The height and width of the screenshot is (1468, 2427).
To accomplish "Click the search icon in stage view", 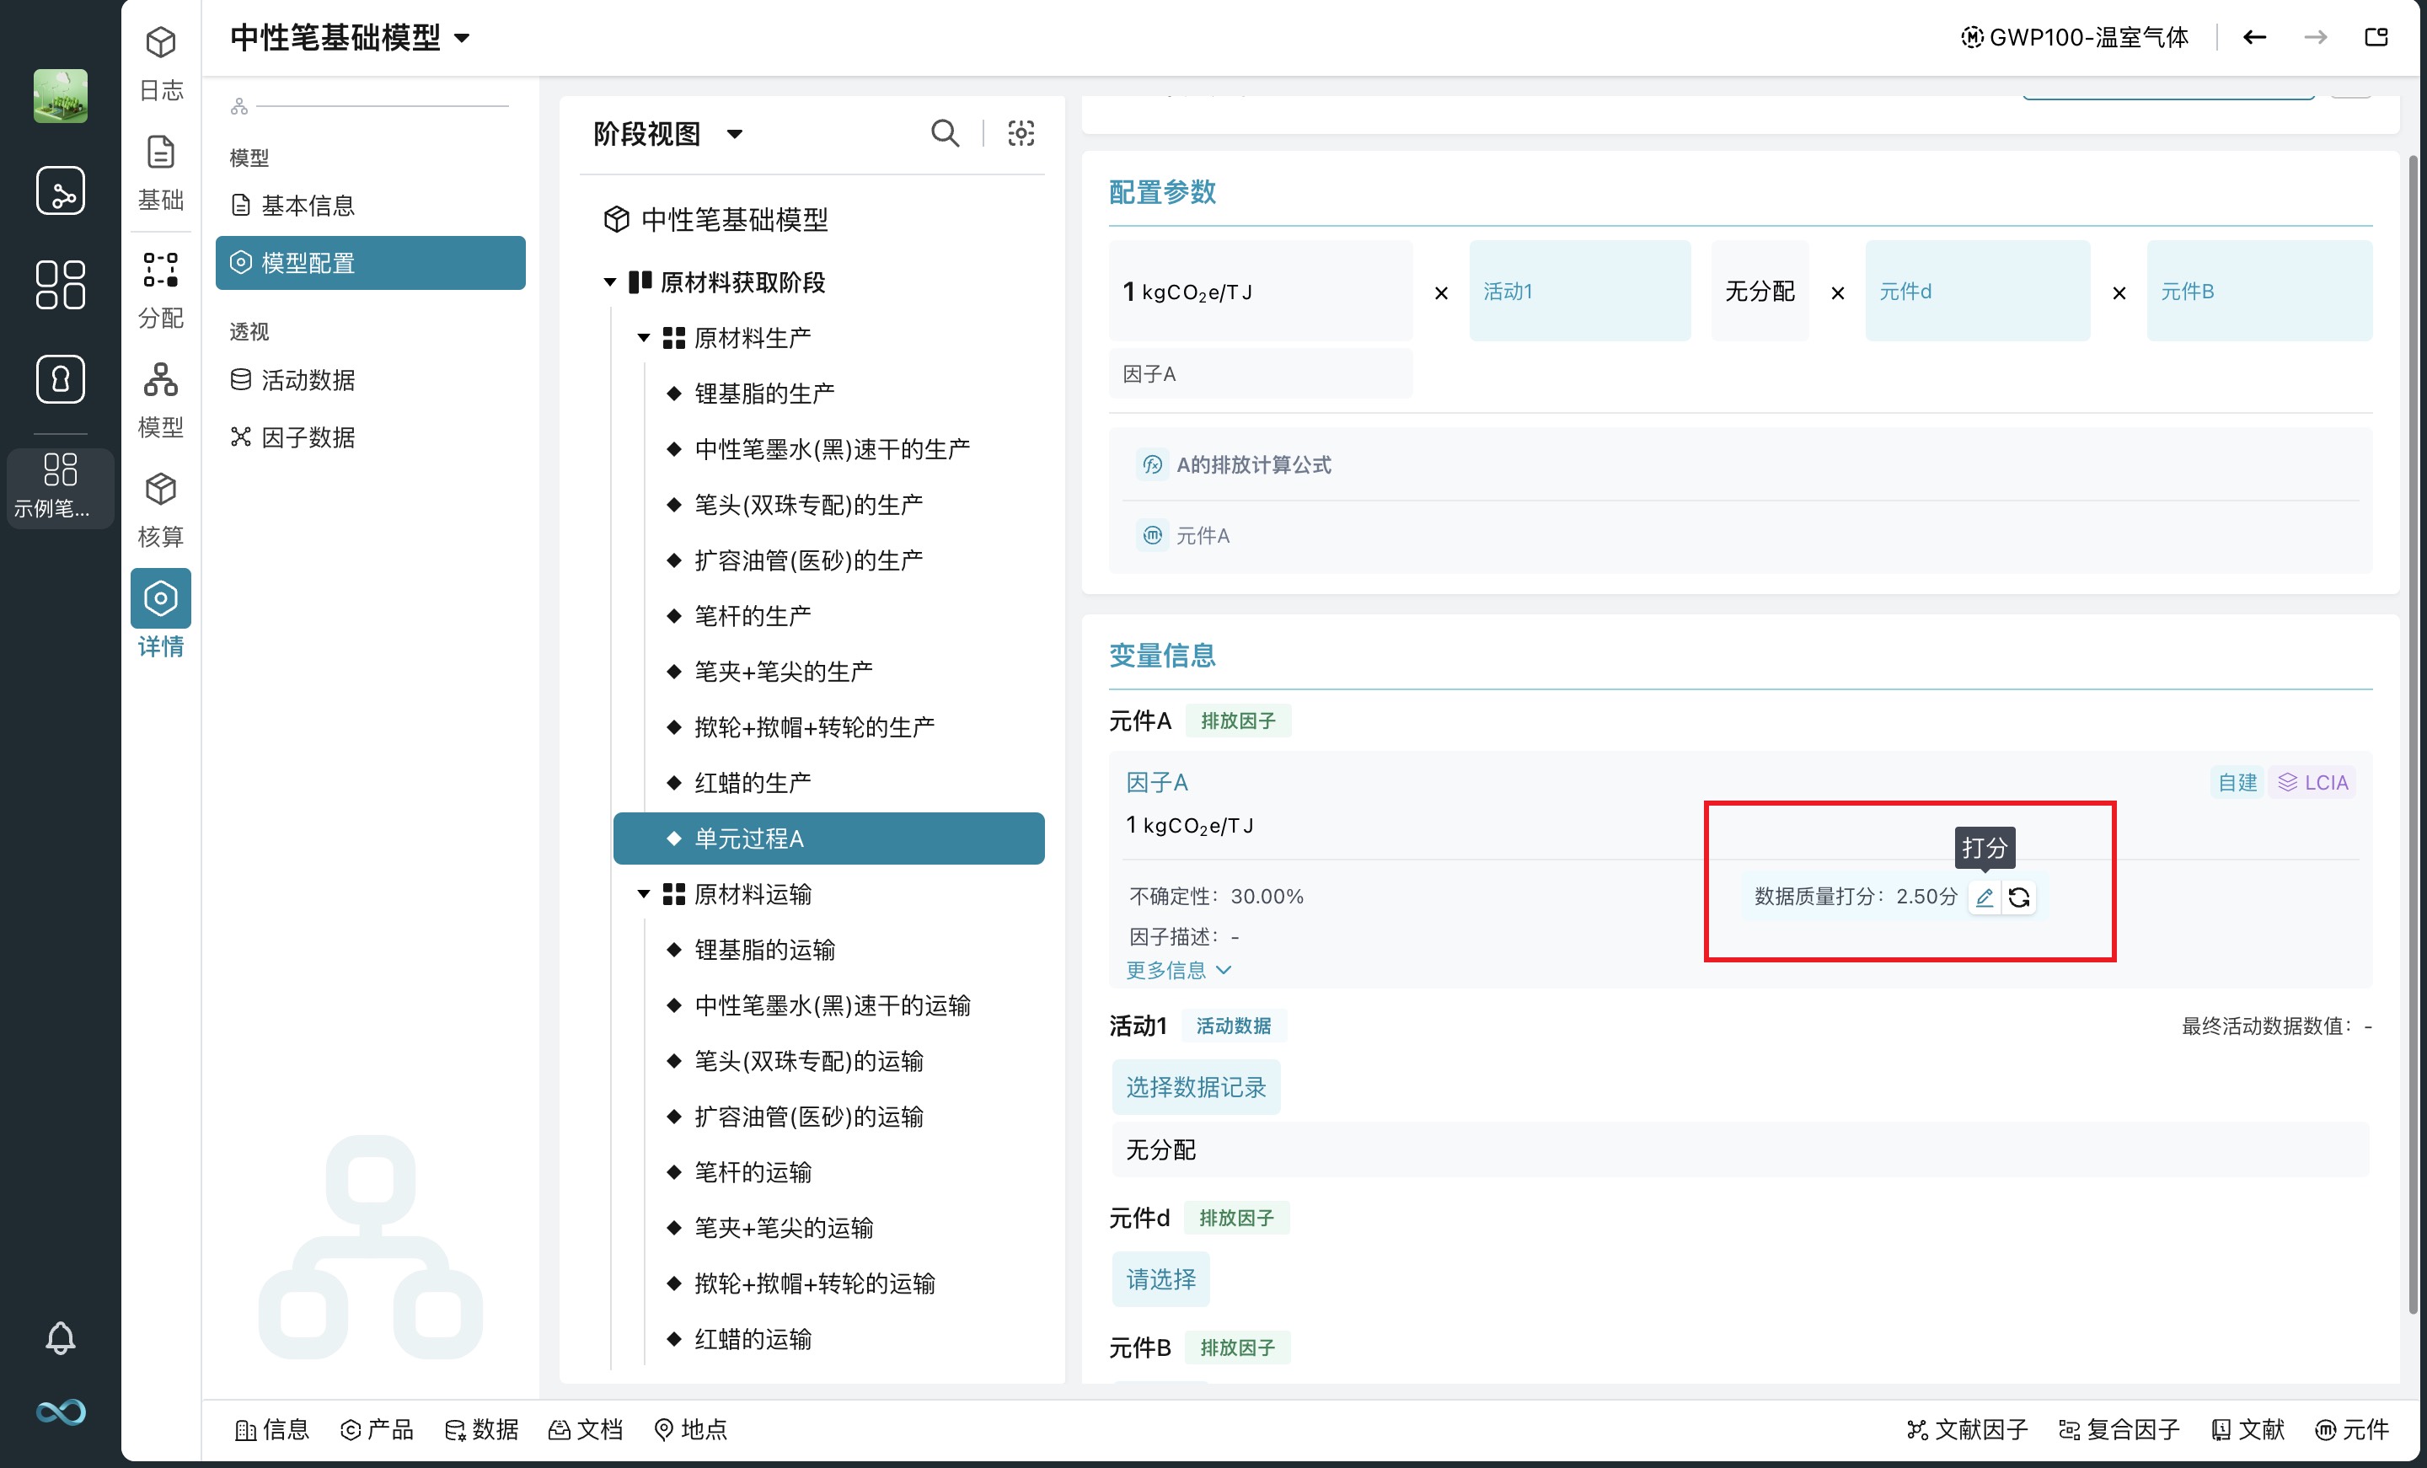I will (x=944, y=133).
